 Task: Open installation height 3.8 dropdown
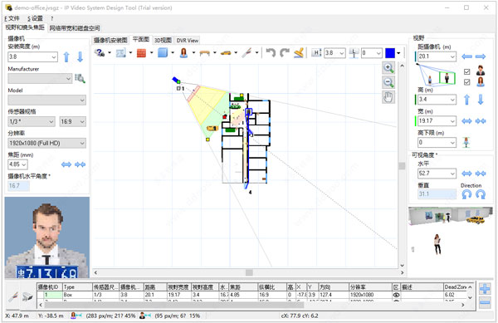(x=54, y=57)
